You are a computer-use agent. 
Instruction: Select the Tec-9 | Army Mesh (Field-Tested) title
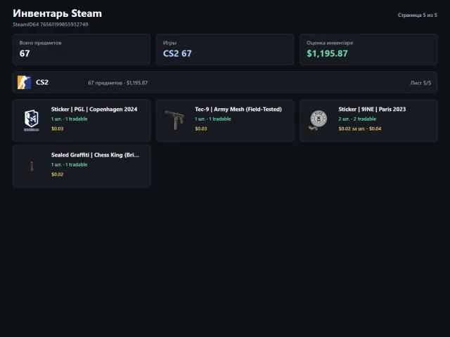pyautogui.click(x=238, y=110)
